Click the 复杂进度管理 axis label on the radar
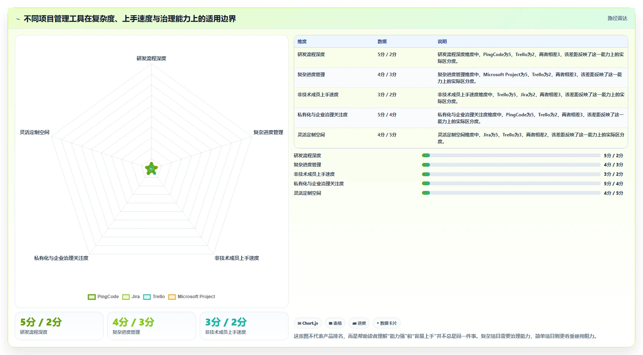This screenshot has height=355, width=643. 268,132
